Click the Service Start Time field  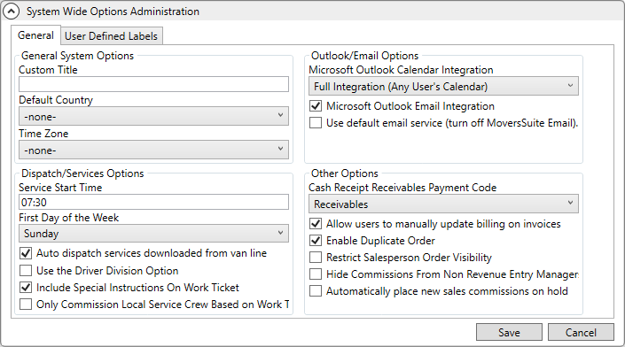153,202
